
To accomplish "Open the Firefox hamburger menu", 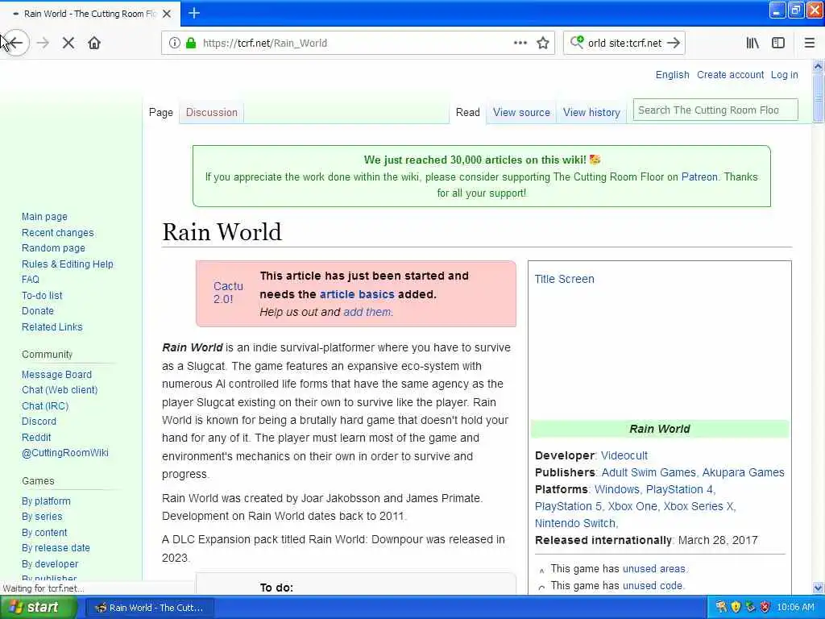I will (x=810, y=43).
